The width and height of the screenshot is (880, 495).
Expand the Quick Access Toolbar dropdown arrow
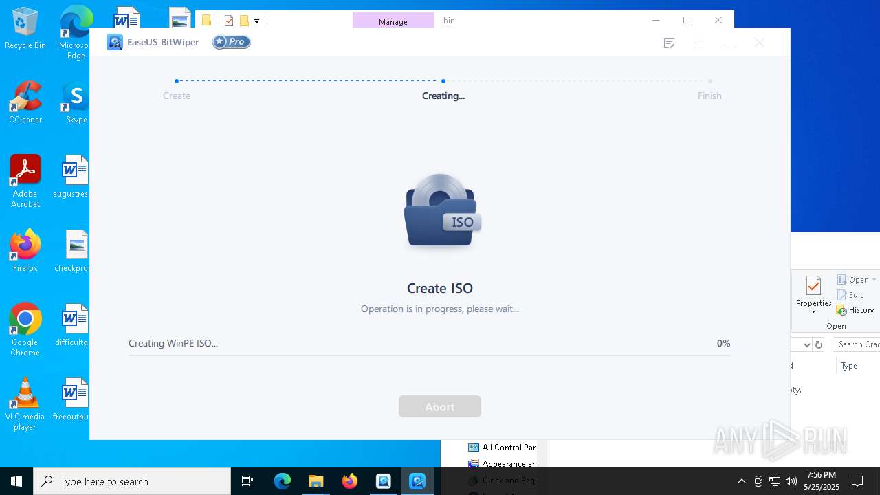[x=256, y=21]
